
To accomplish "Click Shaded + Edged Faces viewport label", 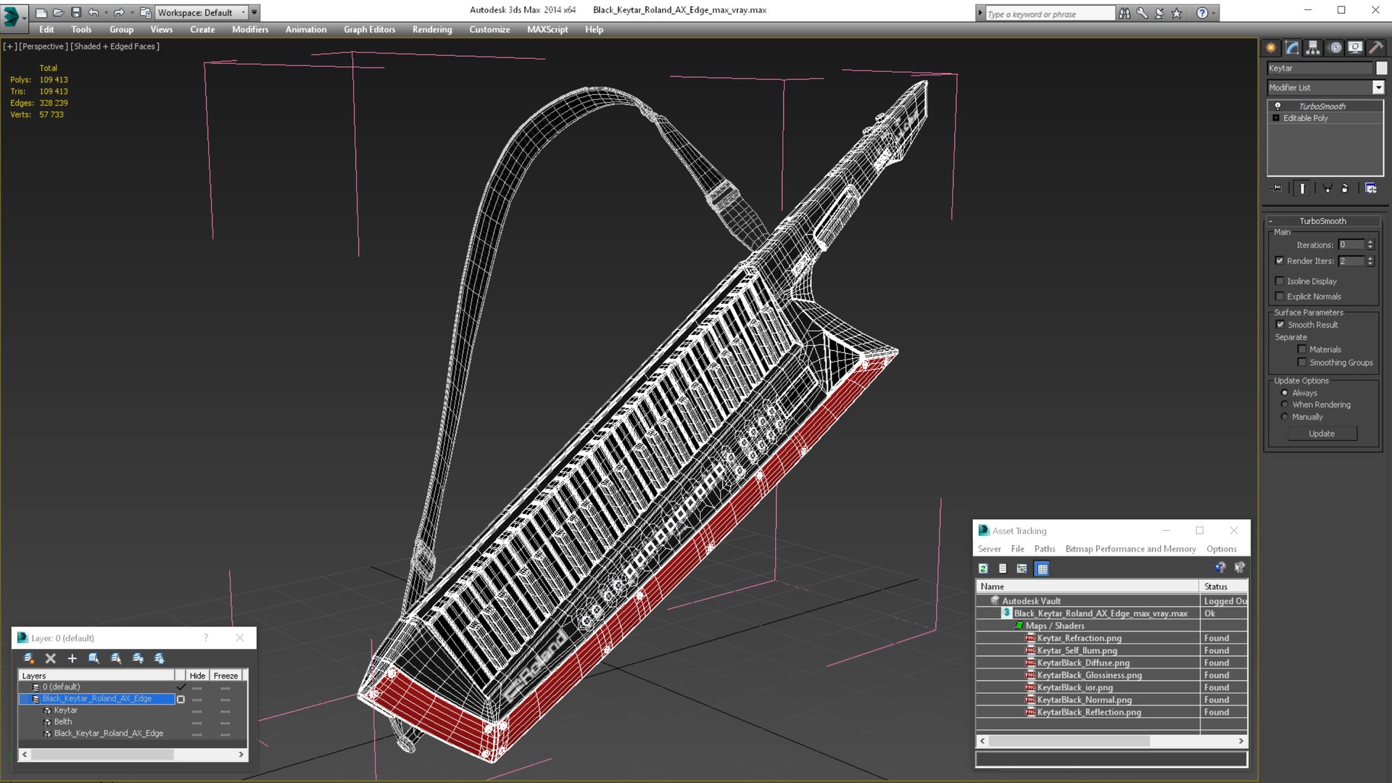I will (x=115, y=46).
